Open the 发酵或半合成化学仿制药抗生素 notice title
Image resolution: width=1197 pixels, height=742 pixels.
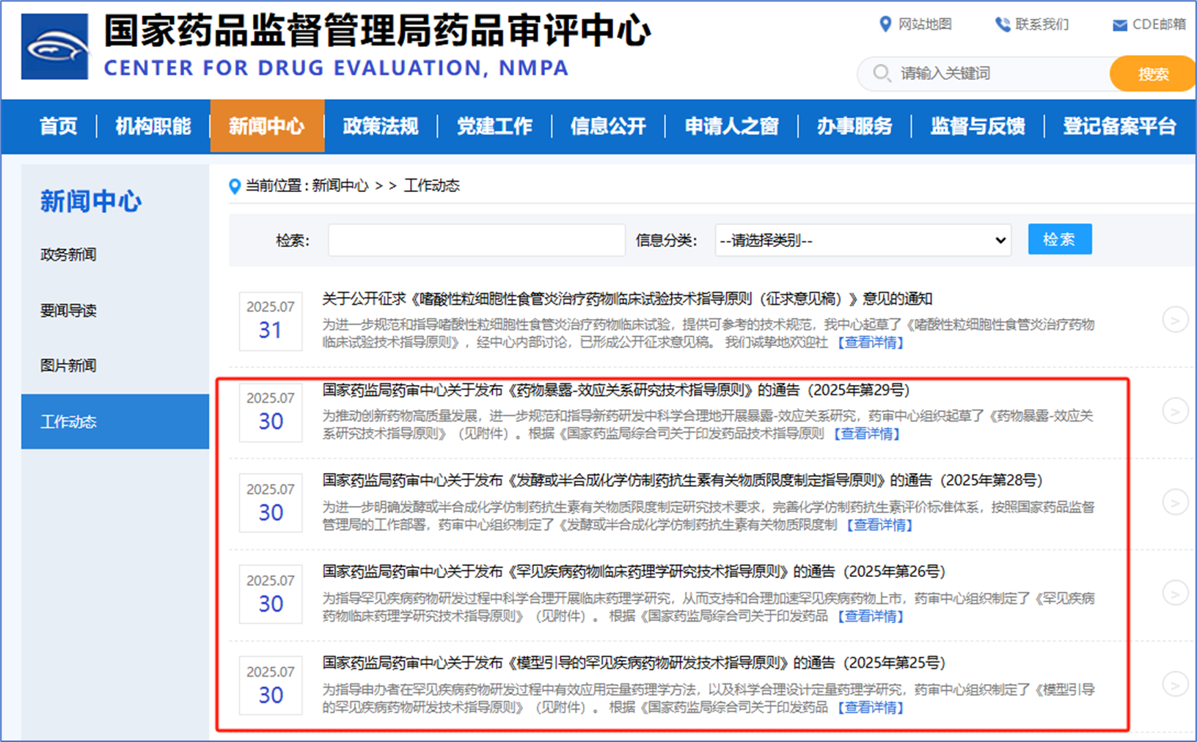[x=682, y=481]
